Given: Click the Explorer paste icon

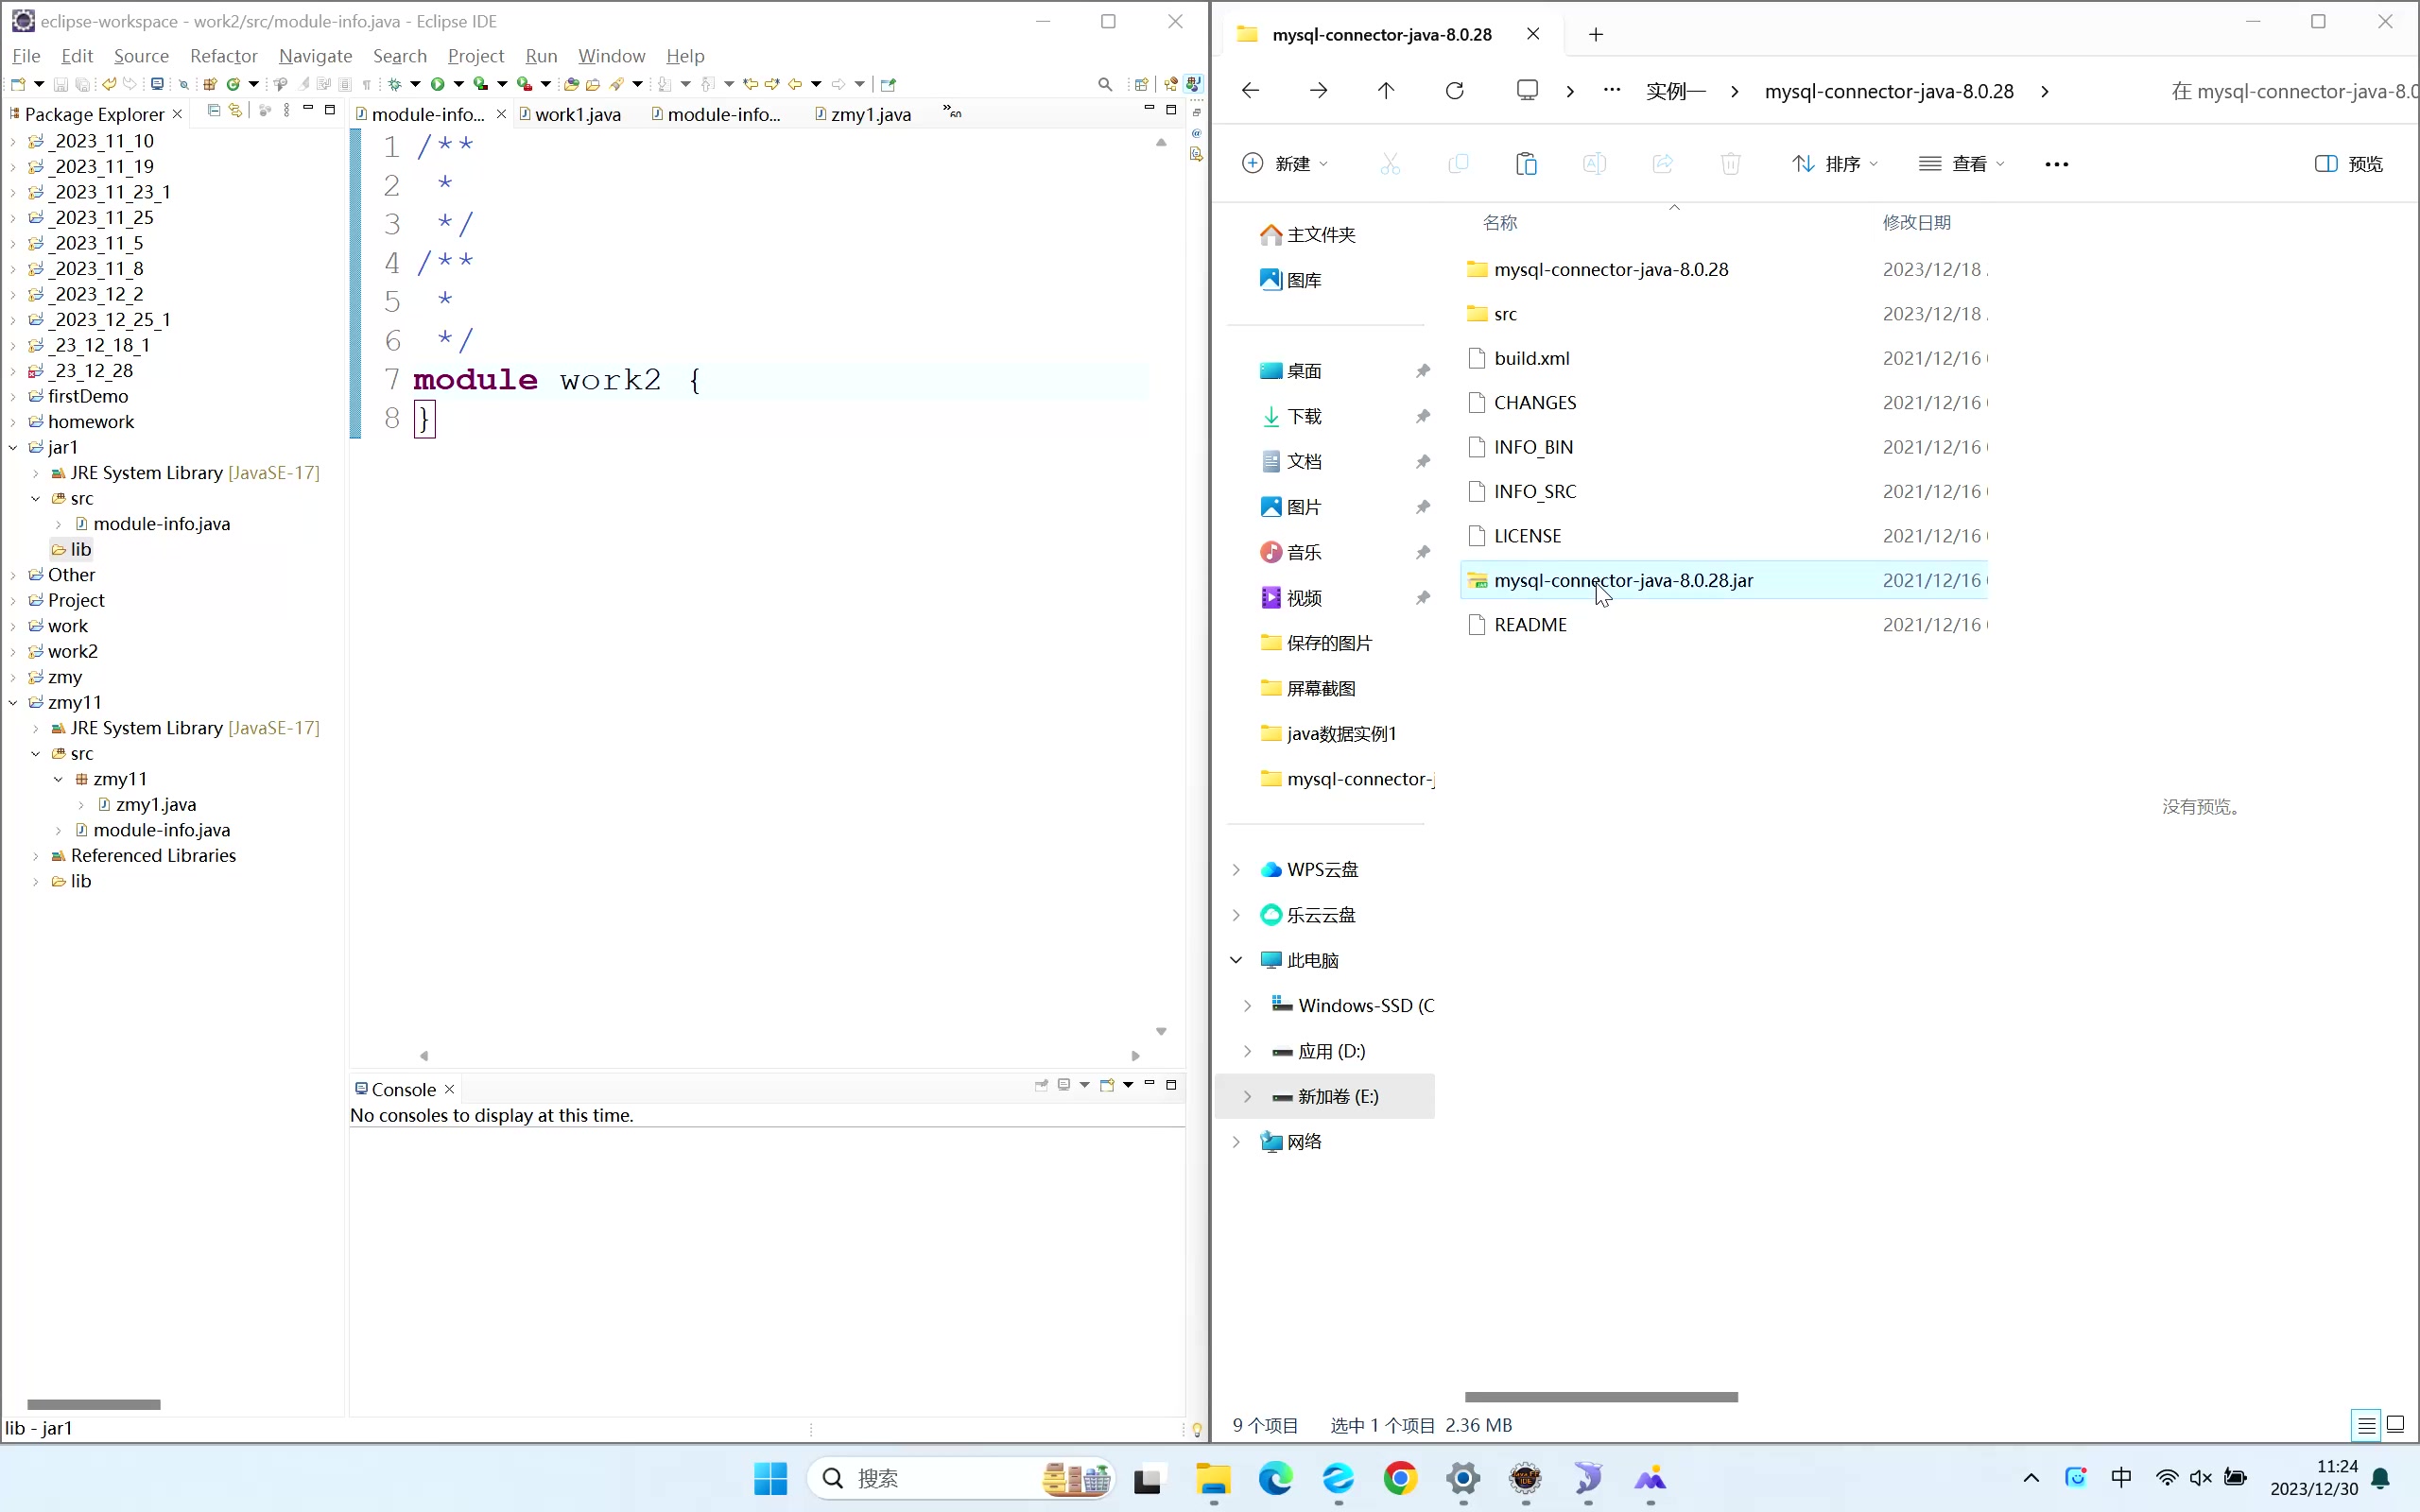Looking at the screenshot, I should (1525, 164).
